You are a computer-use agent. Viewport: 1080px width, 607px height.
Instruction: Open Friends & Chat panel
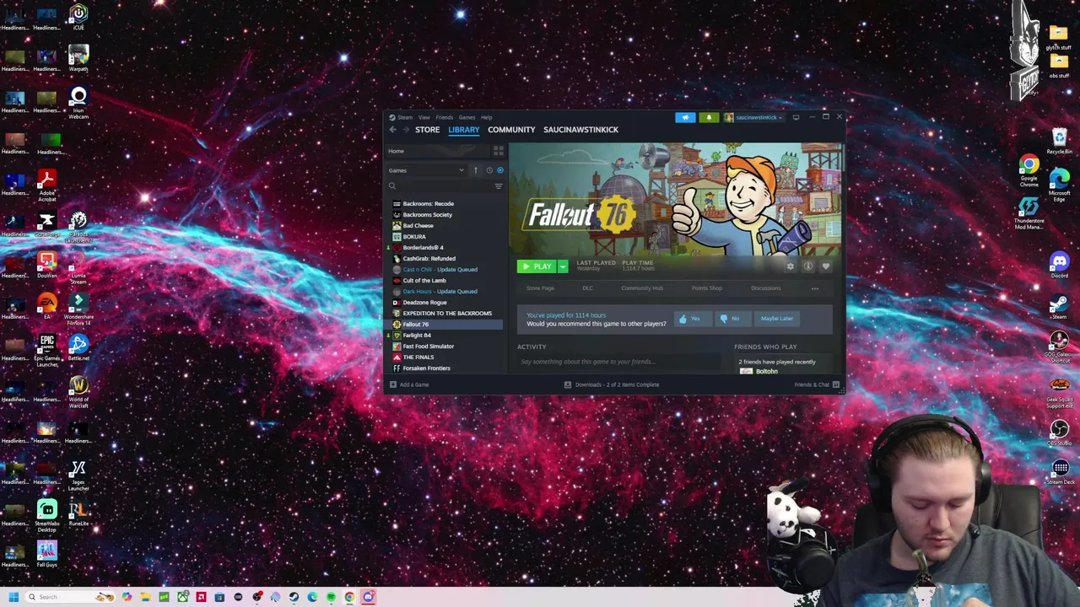817,384
